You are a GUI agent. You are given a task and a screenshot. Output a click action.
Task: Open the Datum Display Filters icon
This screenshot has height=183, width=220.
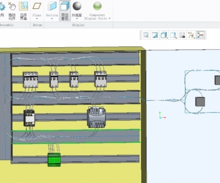[x=191, y=35]
